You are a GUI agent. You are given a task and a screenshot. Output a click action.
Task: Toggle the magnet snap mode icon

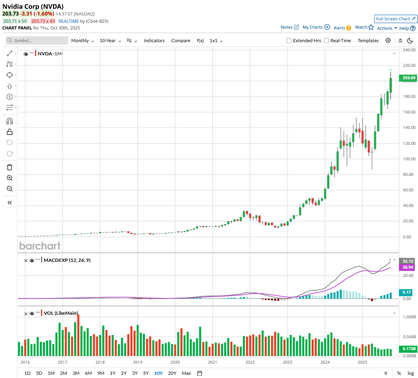coord(10,121)
